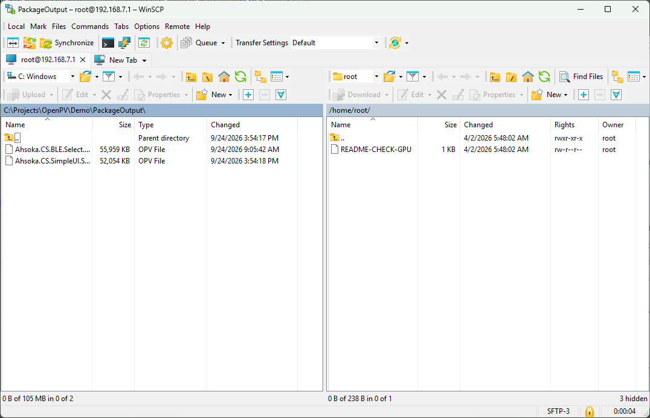Open the Transfer Settings Default combo box
This screenshot has height=418, width=650.
335,43
